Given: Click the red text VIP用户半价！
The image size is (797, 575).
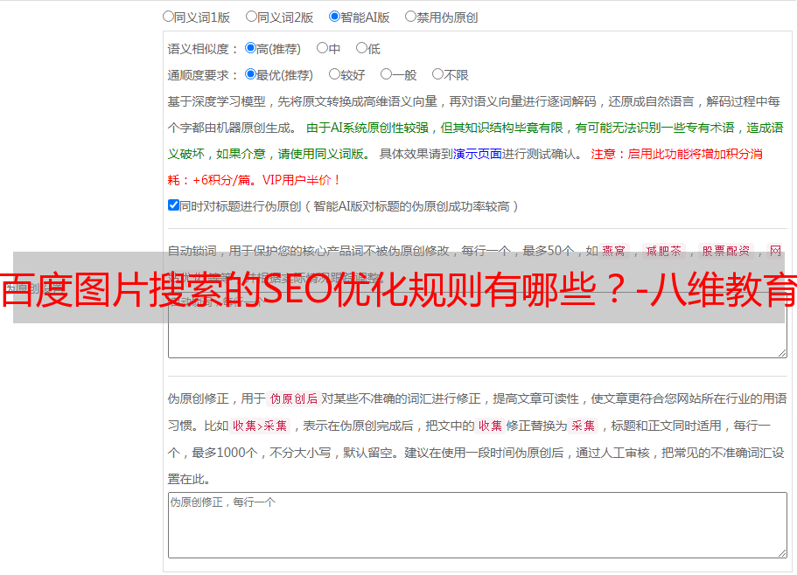Looking at the screenshot, I should coord(302,180).
